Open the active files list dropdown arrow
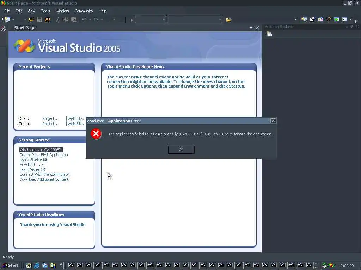The width and height of the screenshot is (361, 270). coord(251,28)
